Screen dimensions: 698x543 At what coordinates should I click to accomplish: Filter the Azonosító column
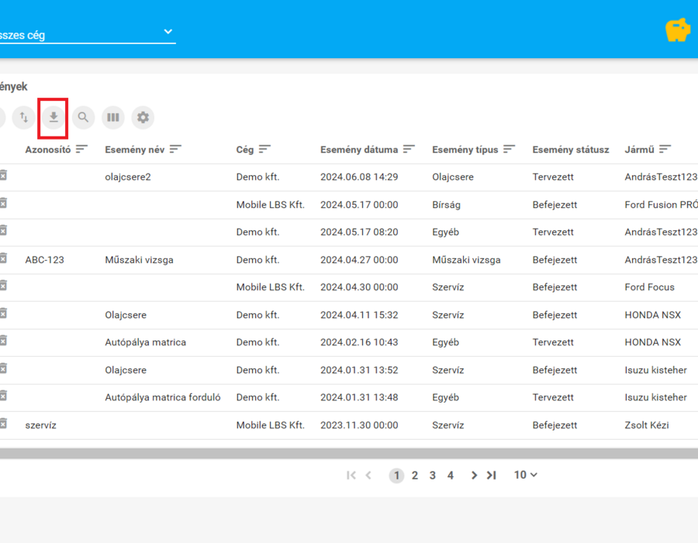[x=81, y=149]
